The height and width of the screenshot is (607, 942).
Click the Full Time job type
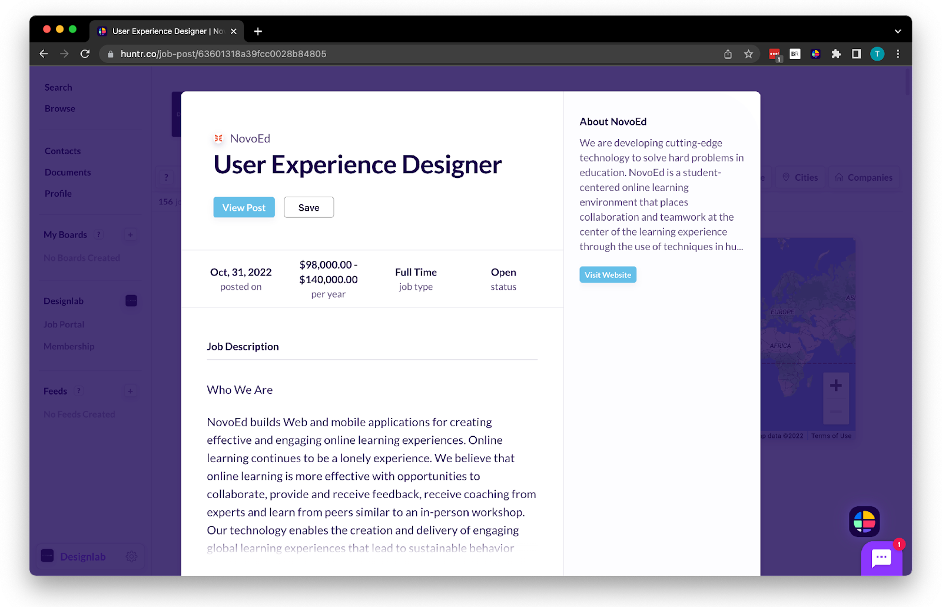(416, 272)
